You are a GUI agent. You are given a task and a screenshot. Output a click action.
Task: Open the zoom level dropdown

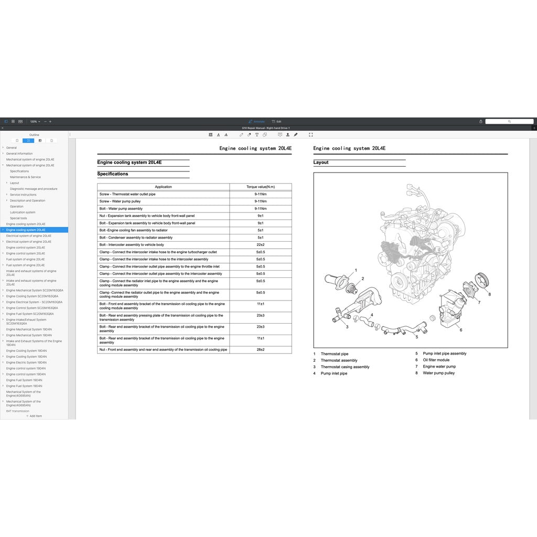tap(35, 121)
